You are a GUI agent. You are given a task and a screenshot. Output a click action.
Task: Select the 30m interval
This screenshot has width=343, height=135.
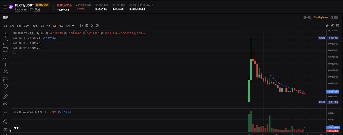coord(35,26)
